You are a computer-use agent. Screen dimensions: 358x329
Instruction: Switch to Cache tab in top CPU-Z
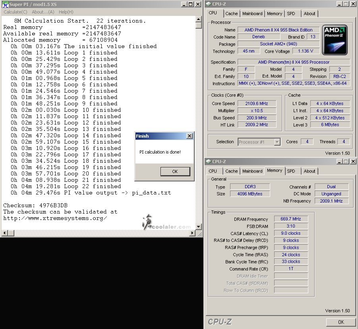click(232, 14)
